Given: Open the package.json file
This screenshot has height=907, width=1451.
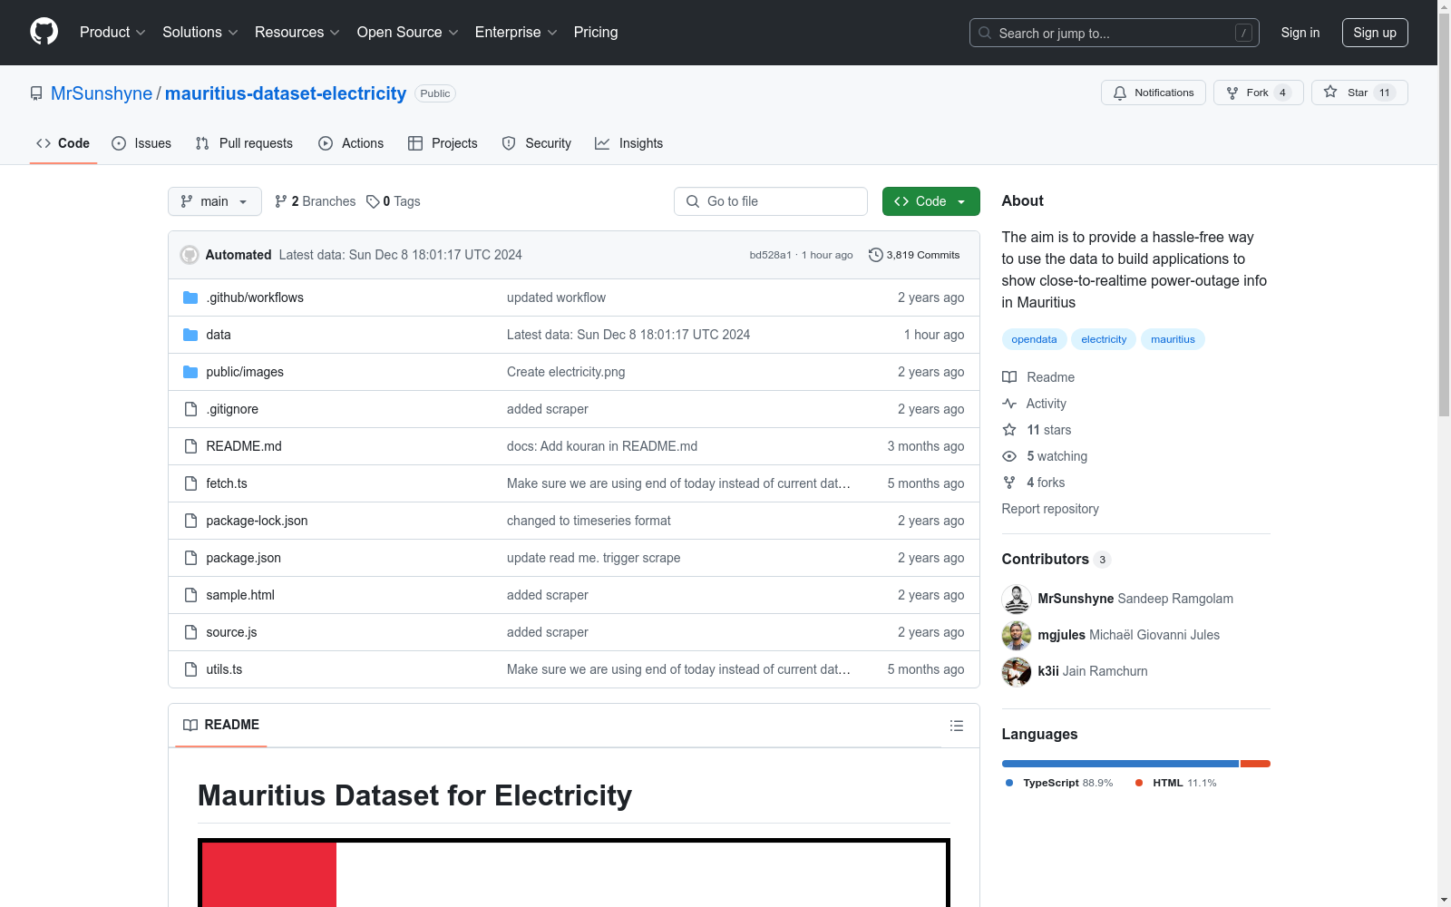Looking at the screenshot, I should 243,558.
